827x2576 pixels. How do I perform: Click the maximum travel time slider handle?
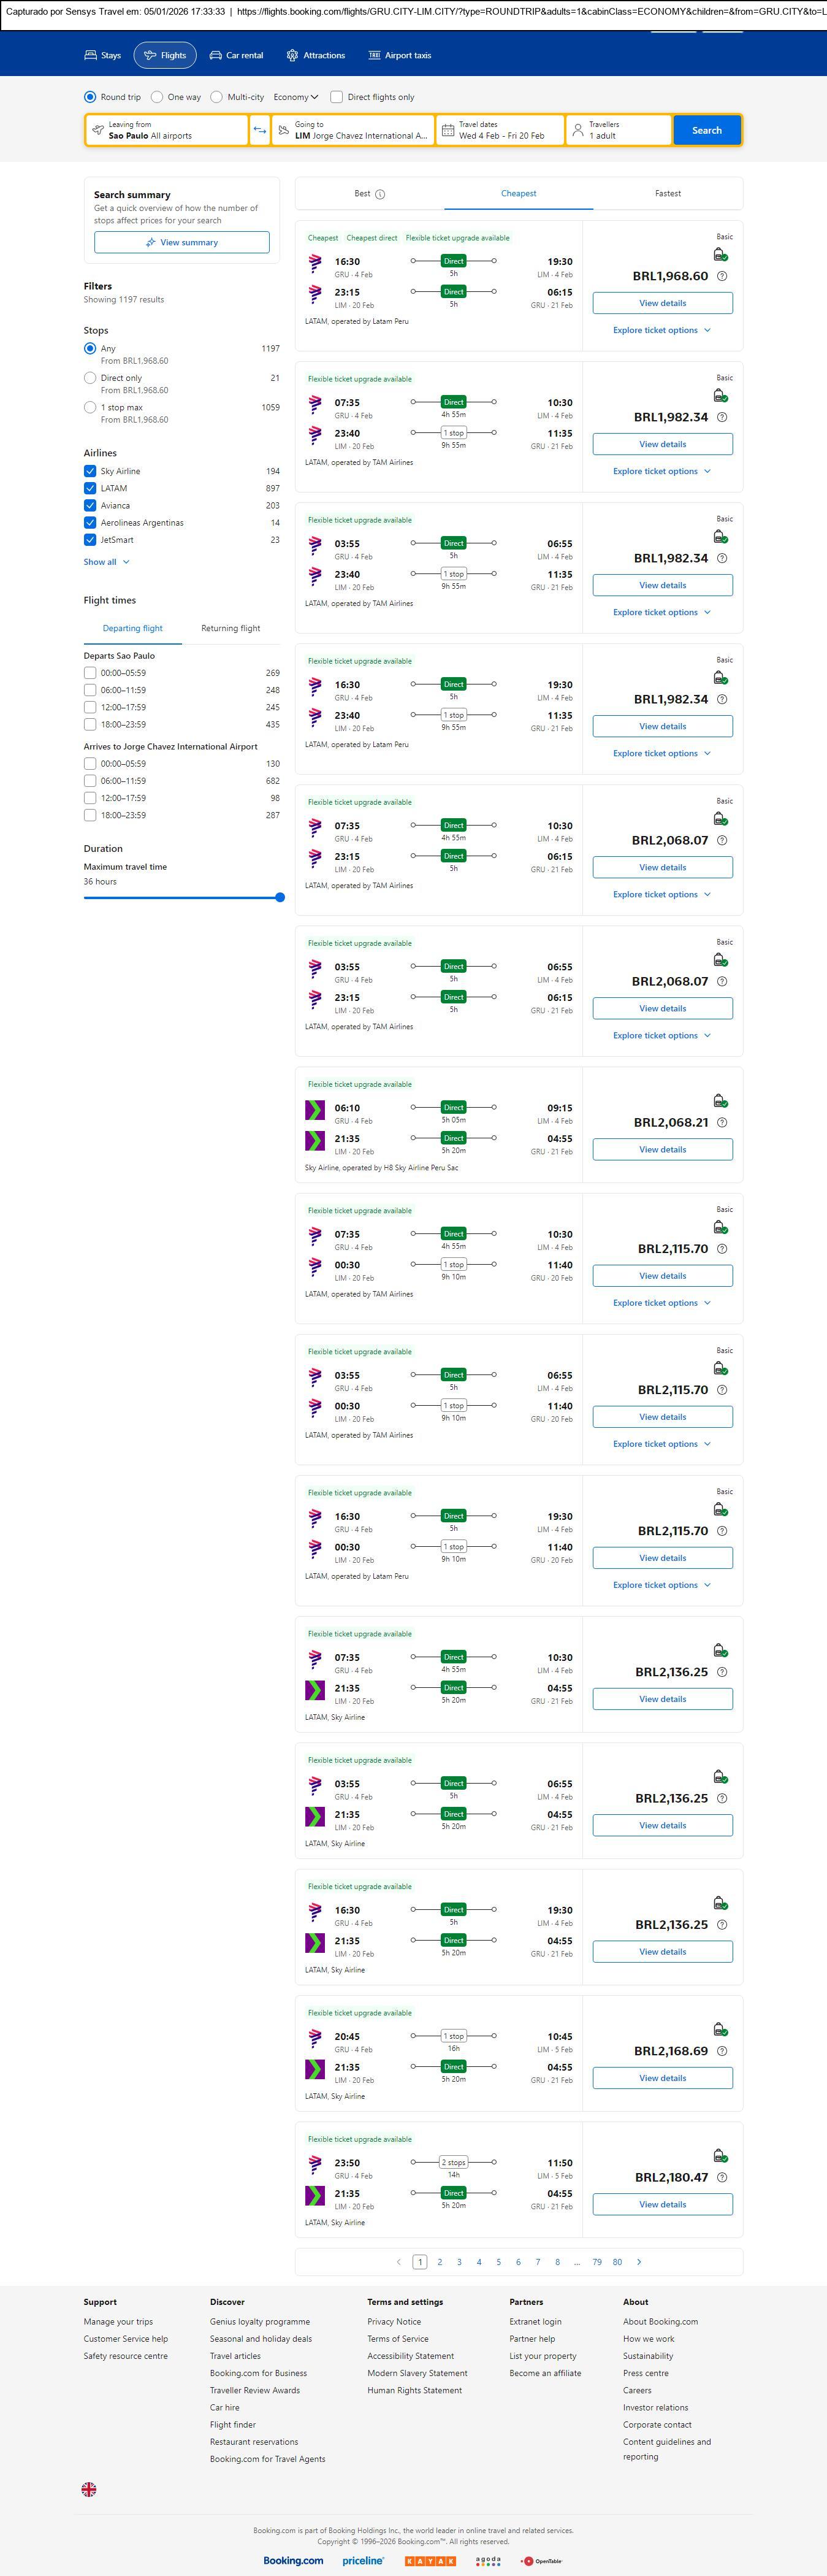coord(280,897)
